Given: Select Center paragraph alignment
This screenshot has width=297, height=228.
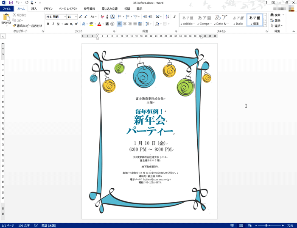Looking at the screenshot, I should pyautogui.click(x=125, y=24).
